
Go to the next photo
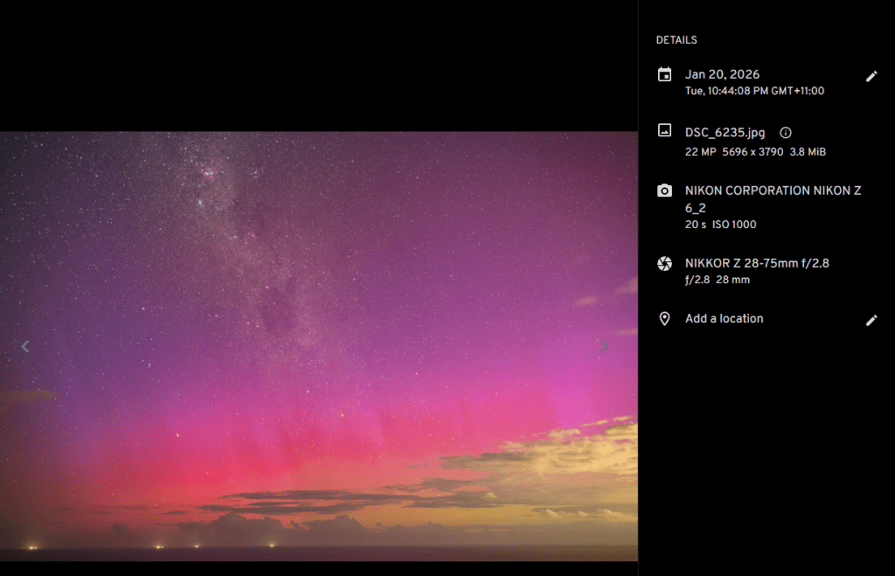click(605, 347)
